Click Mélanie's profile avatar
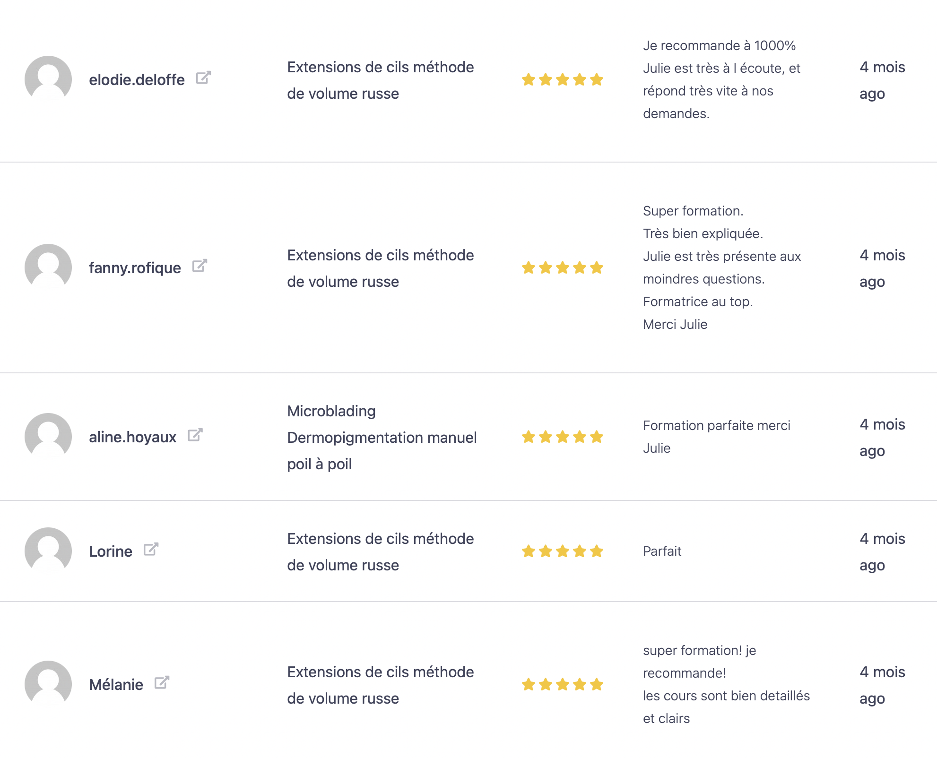The width and height of the screenshot is (937, 758). pos(48,684)
